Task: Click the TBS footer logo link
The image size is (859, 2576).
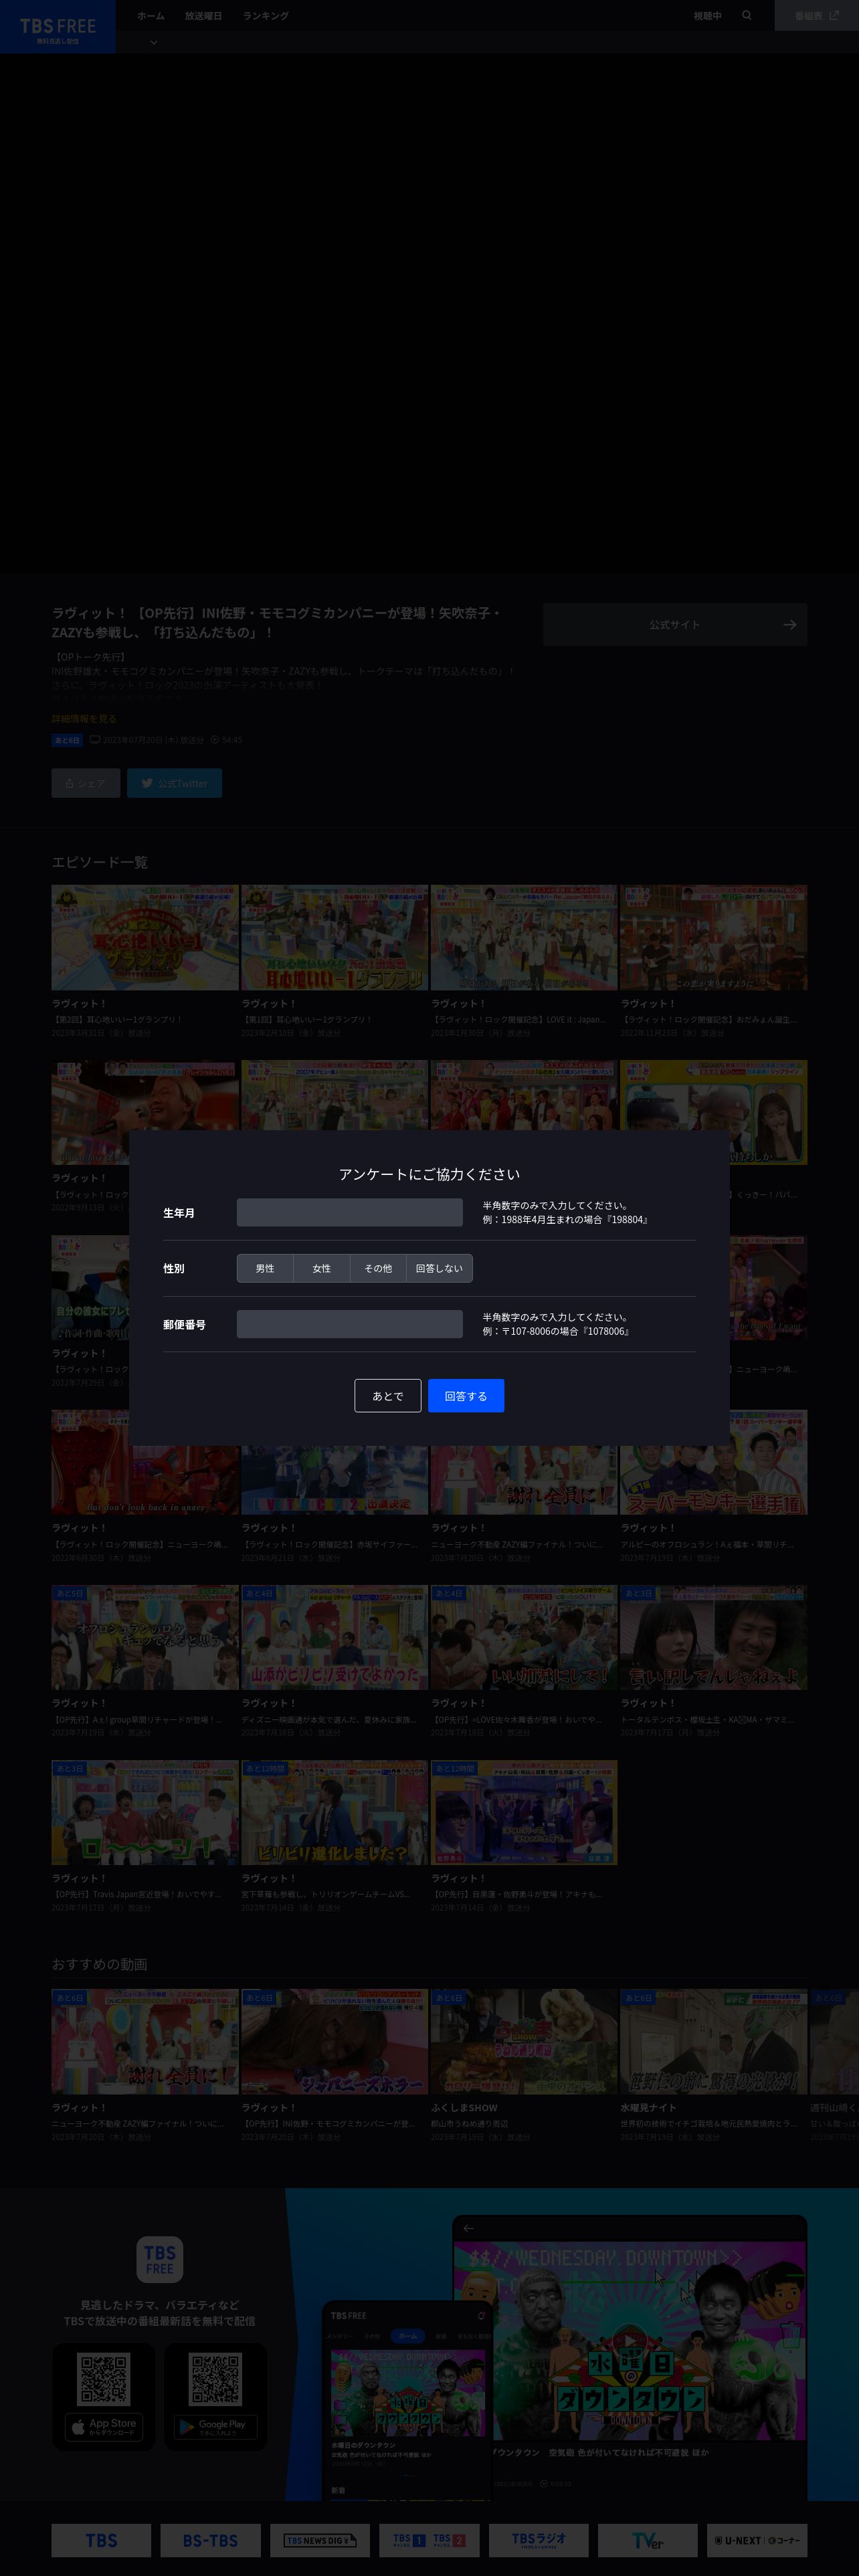Action: (101, 2540)
